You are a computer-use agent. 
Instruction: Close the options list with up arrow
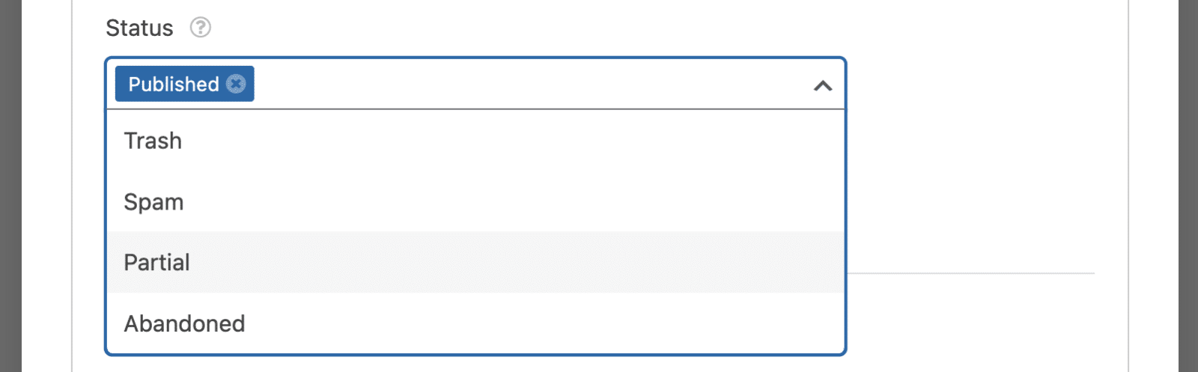point(822,85)
